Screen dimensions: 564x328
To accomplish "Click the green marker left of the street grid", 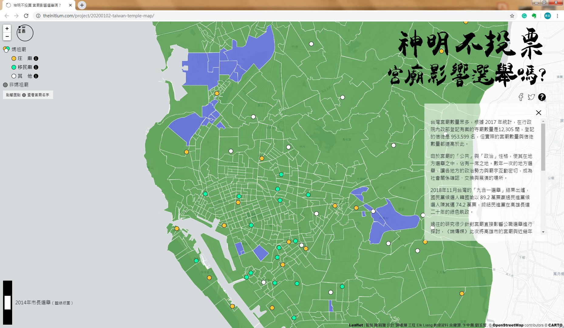I will 205,194.
